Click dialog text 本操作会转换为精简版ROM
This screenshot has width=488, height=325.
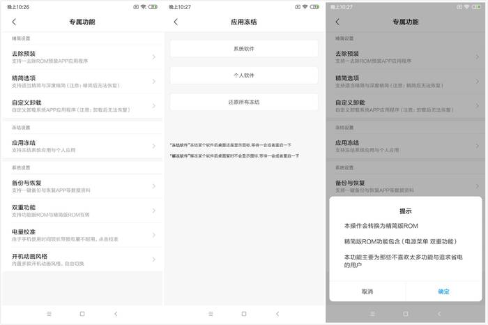(x=381, y=226)
